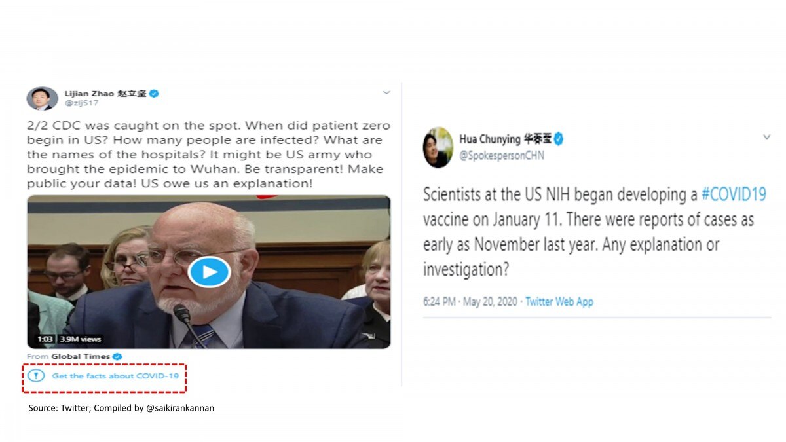
Task: Play the video in the CDC tweet
Action: [209, 272]
